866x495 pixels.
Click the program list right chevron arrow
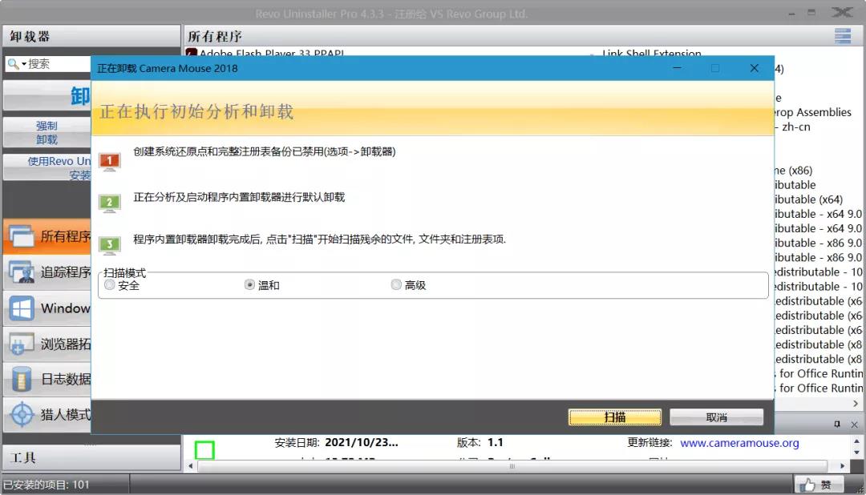pos(856,404)
